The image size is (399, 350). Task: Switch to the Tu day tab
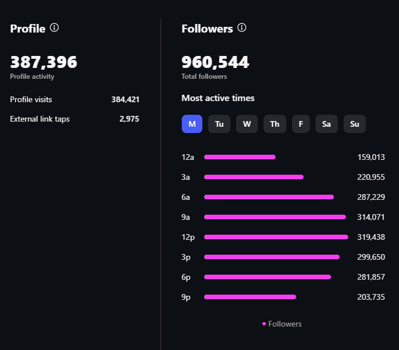pyautogui.click(x=219, y=124)
